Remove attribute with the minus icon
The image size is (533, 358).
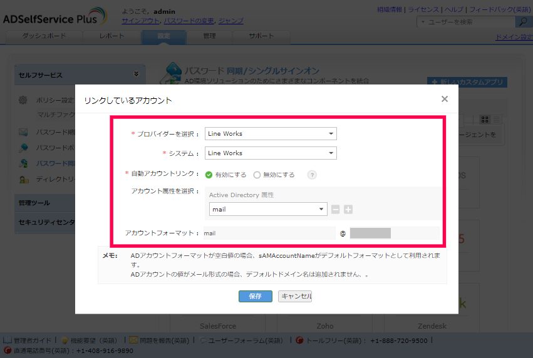336,210
